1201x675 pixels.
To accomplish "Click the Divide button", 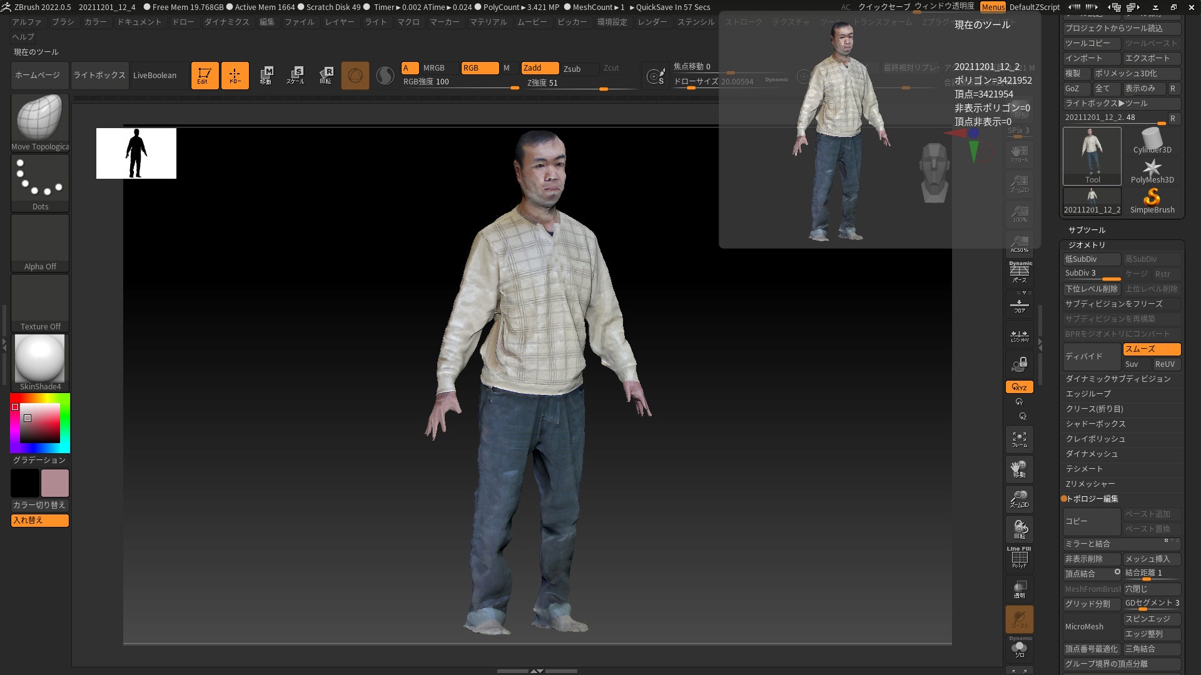I will [1092, 356].
